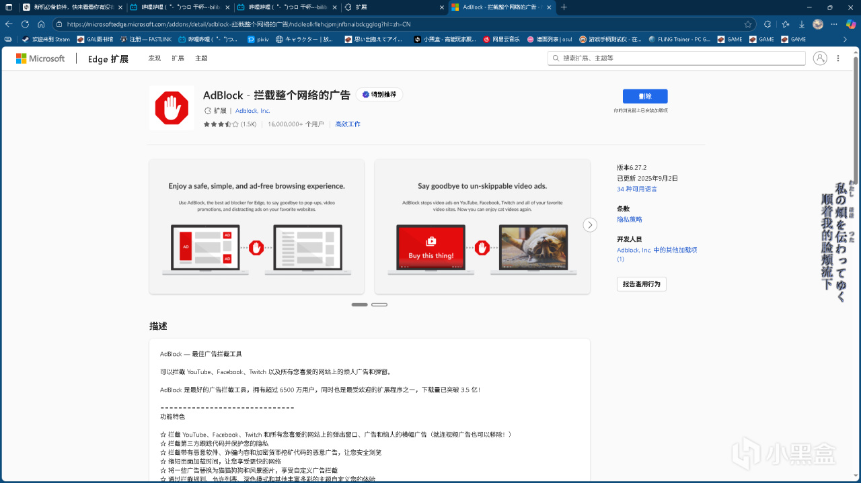Open the キャラクター bookmark

(304, 39)
